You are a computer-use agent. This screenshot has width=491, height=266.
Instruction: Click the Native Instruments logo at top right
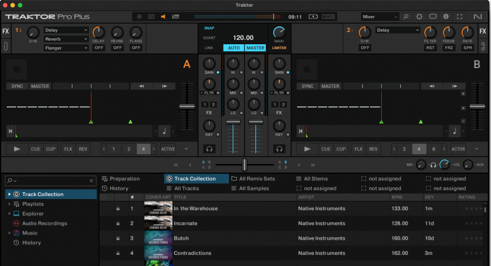[477, 17]
